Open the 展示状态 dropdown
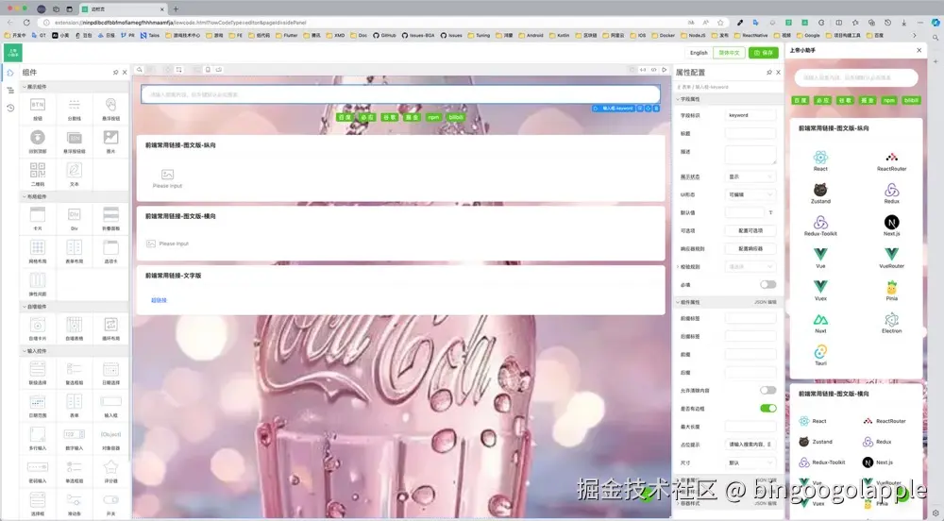Image resolution: width=944 pixels, height=521 pixels. [x=750, y=176]
